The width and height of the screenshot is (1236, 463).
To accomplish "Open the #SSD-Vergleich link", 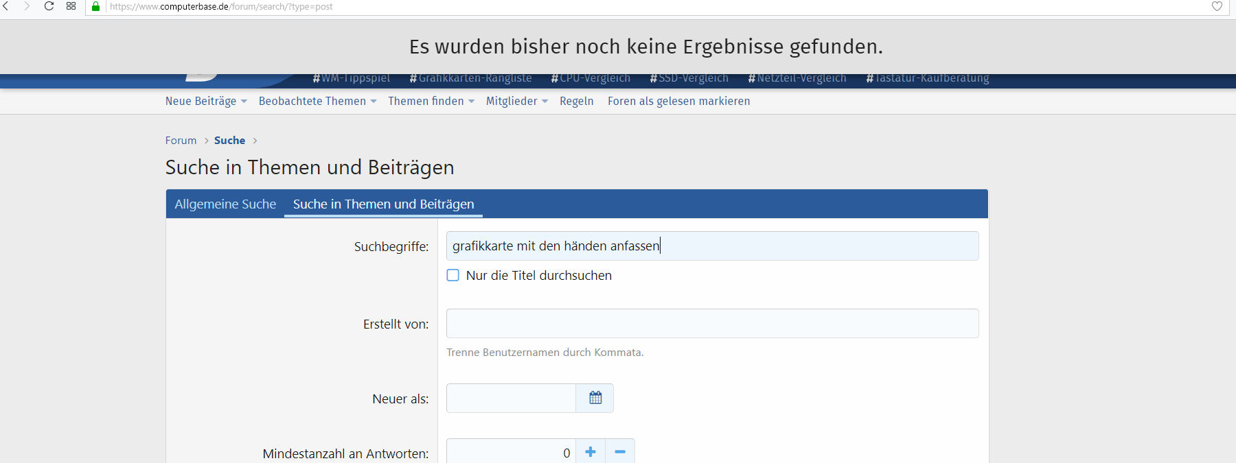I will point(689,78).
